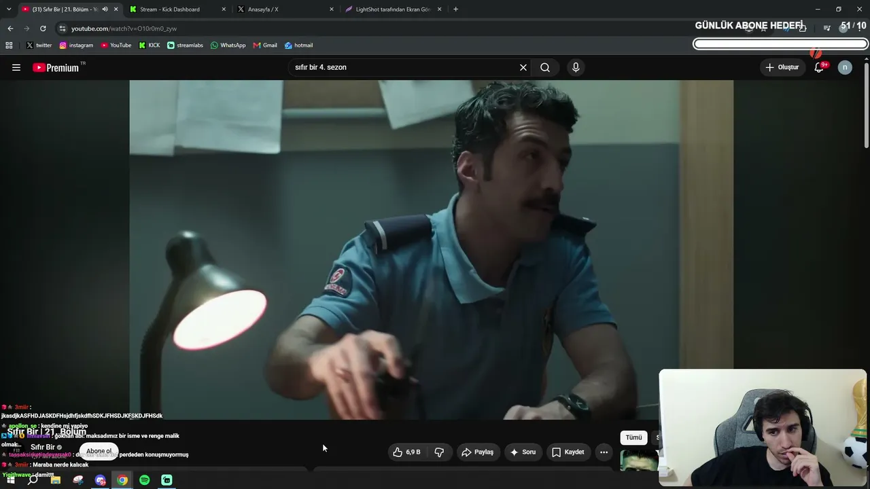The image size is (870, 489).
Task: Open the Soru ask button
Action: [x=523, y=452]
